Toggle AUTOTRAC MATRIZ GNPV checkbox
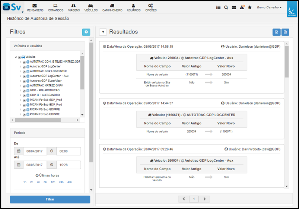 point(24,86)
